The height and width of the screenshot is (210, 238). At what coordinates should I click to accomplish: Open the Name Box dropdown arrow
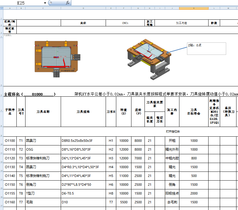[45, 3]
